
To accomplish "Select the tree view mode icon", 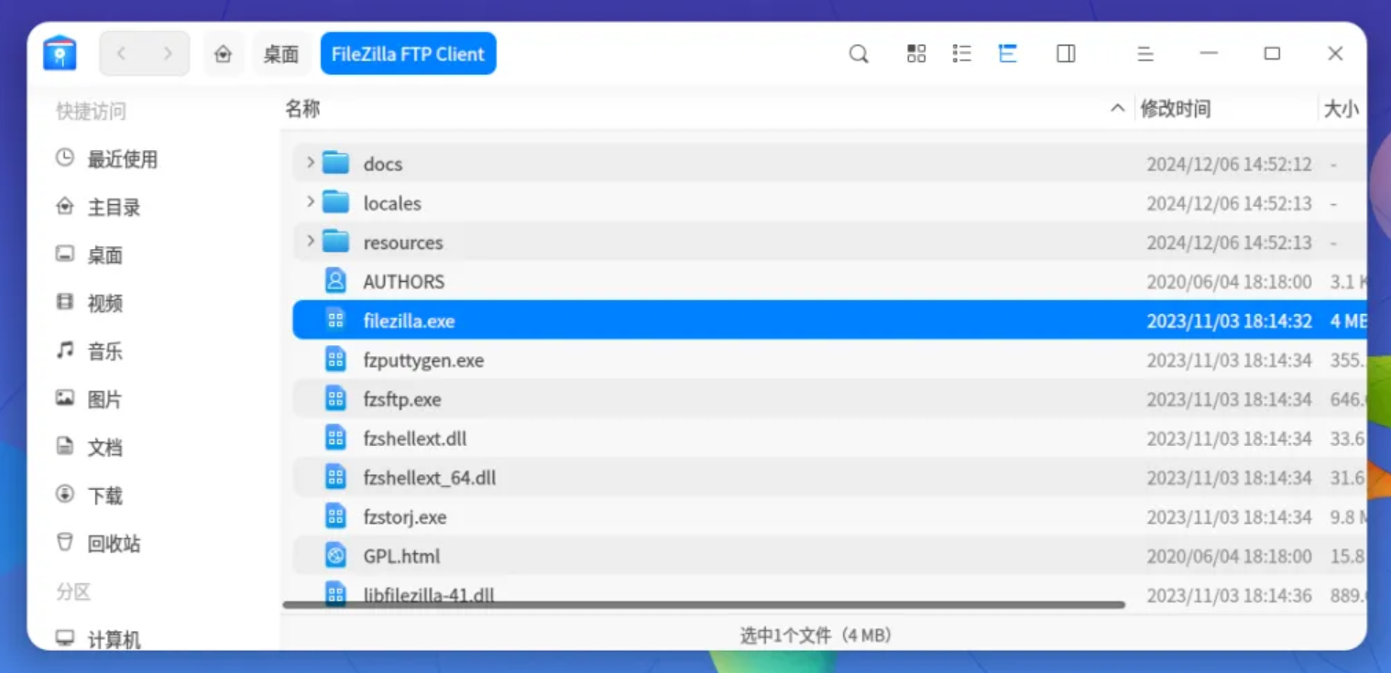I will [x=1008, y=54].
